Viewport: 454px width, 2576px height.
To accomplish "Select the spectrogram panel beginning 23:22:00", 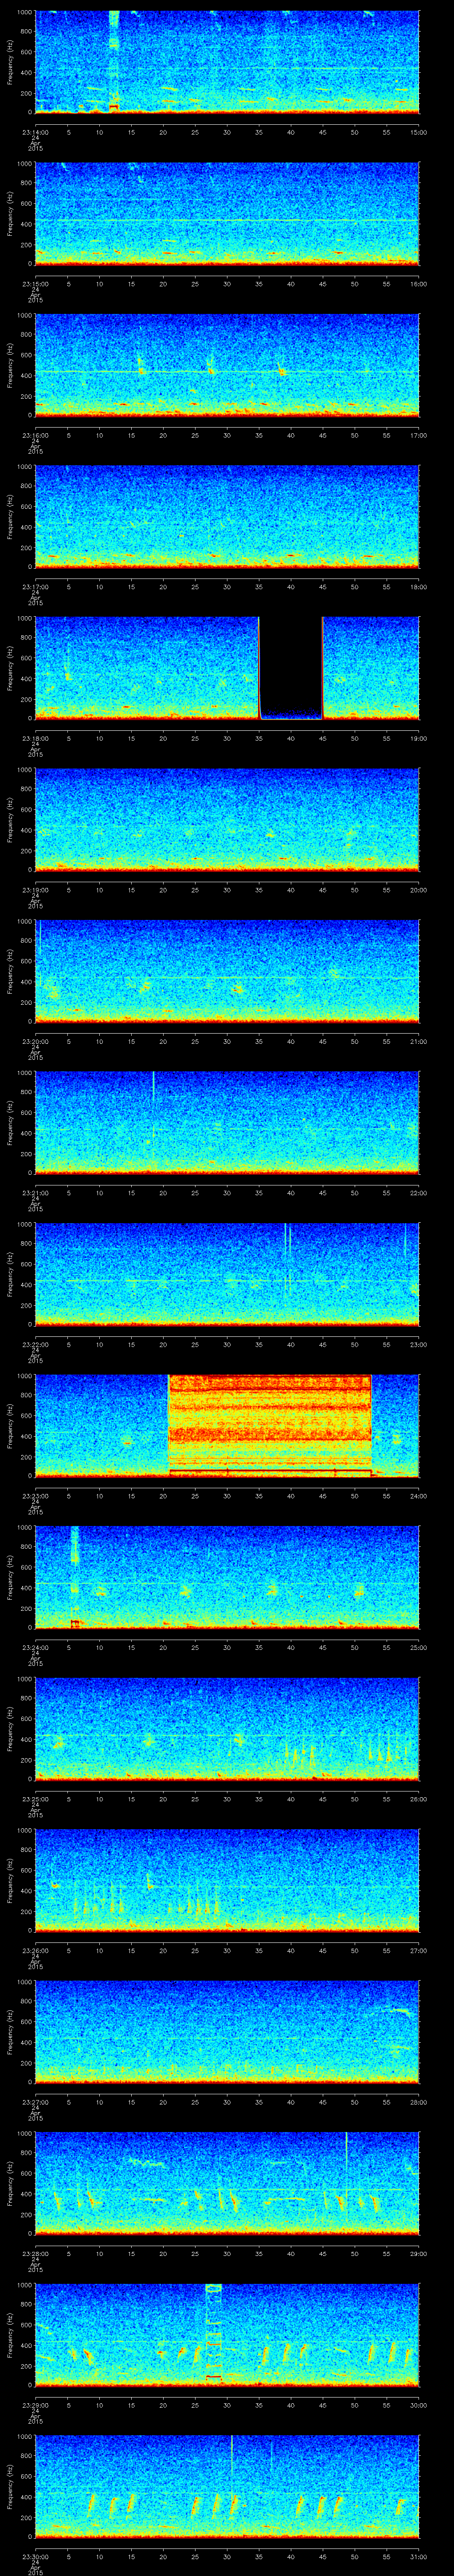I will pyautogui.click(x=227, y=1274).
